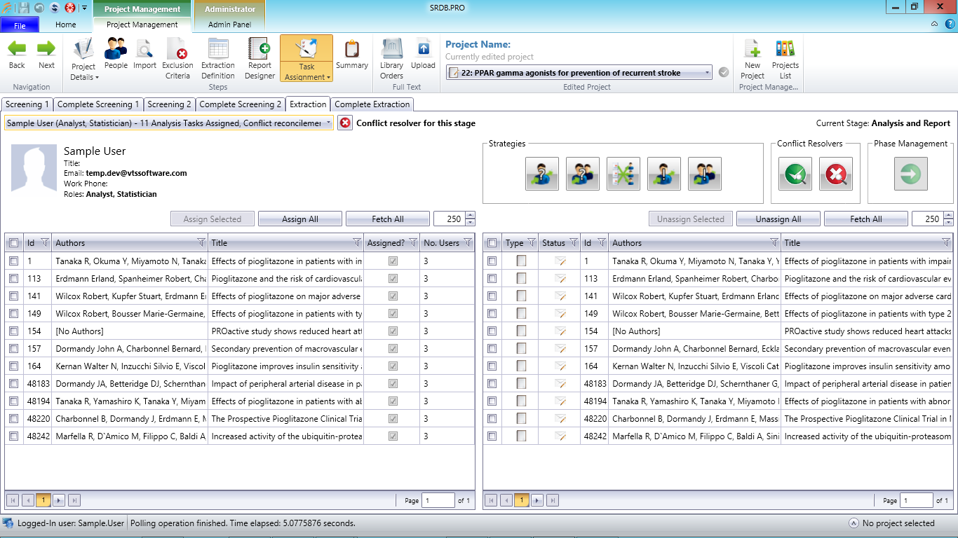Open Library Orders in Full Text group

391,48
